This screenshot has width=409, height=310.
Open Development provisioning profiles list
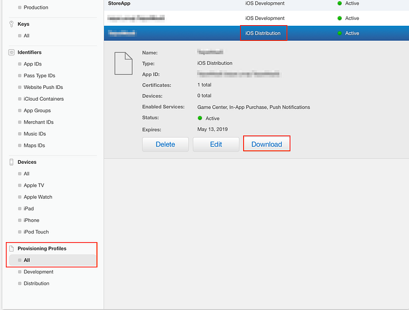point(39,272)
